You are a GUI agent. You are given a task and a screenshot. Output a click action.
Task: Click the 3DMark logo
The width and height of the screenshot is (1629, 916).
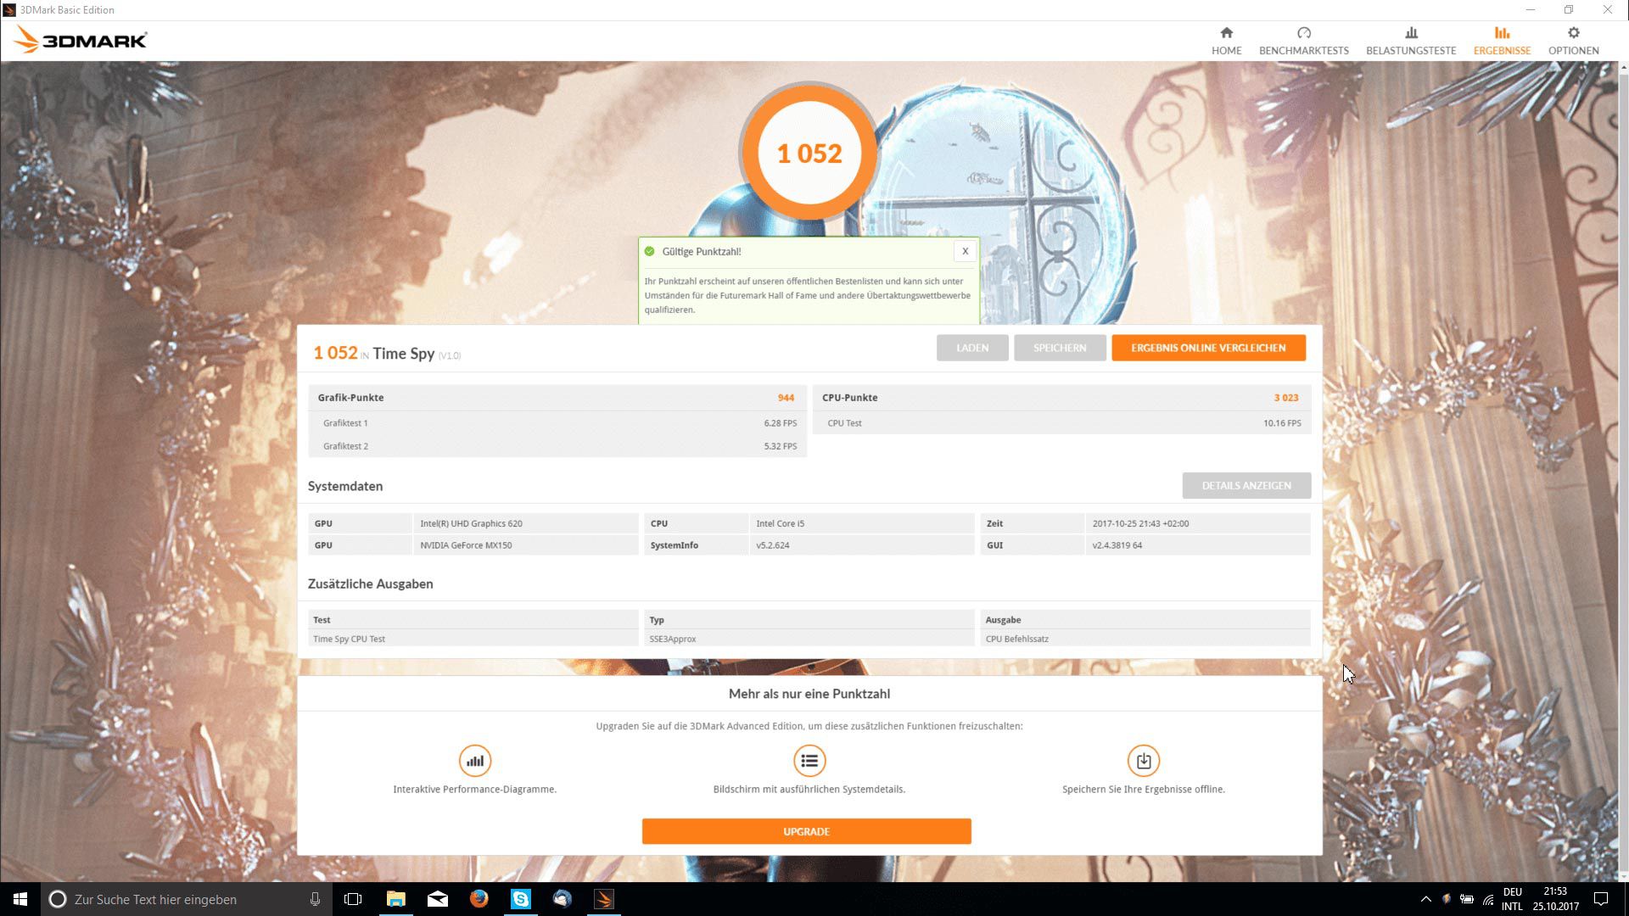coord(81,40)
